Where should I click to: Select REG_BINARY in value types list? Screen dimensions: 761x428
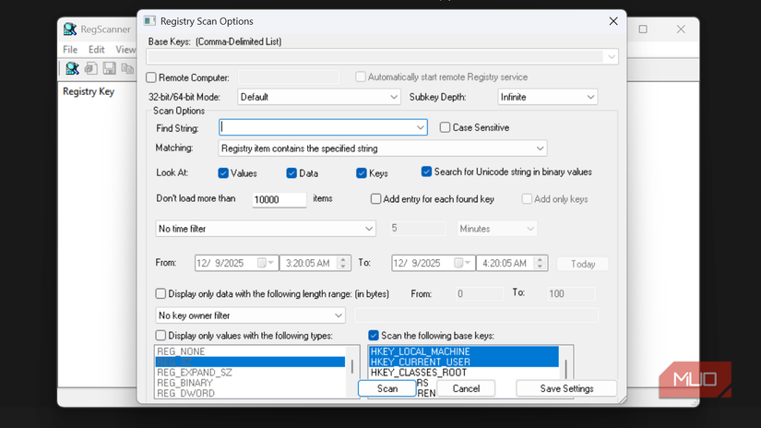250,383
